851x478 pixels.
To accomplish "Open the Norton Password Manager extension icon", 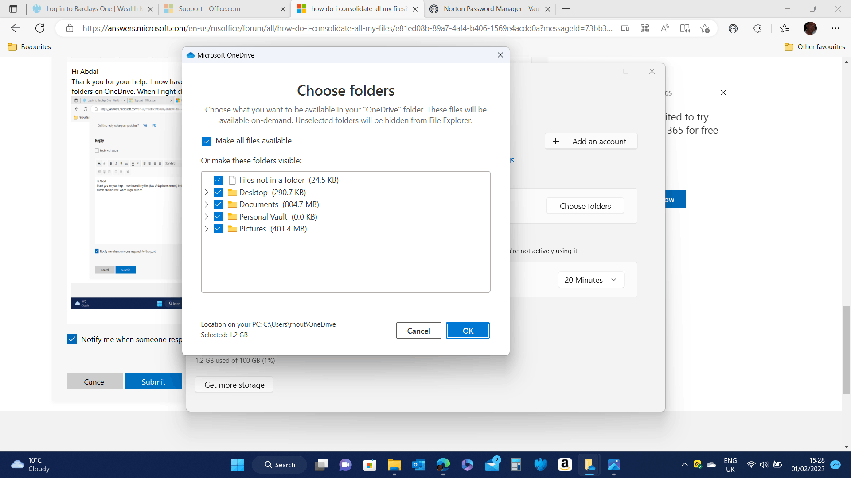I will pyautogui.click(x=733, y=28).
